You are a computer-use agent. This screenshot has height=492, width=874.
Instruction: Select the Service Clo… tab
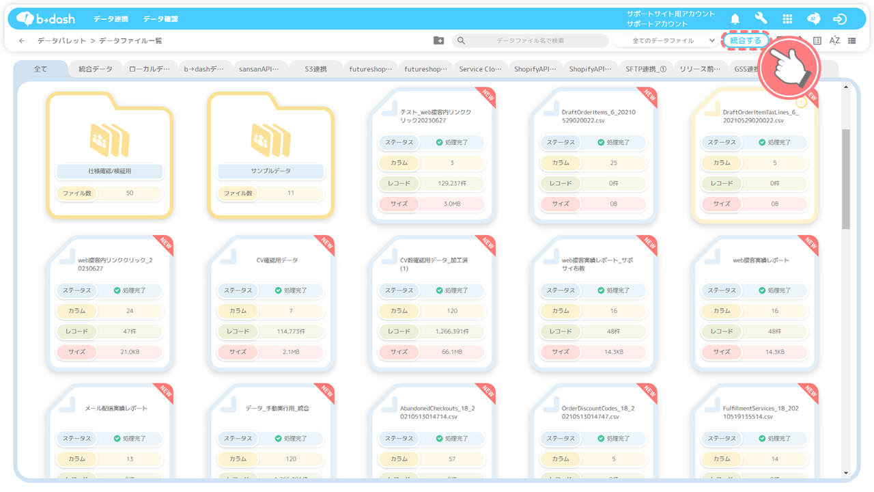click(481, 69)
